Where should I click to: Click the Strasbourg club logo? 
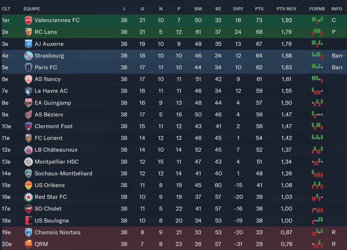[28, 56]
